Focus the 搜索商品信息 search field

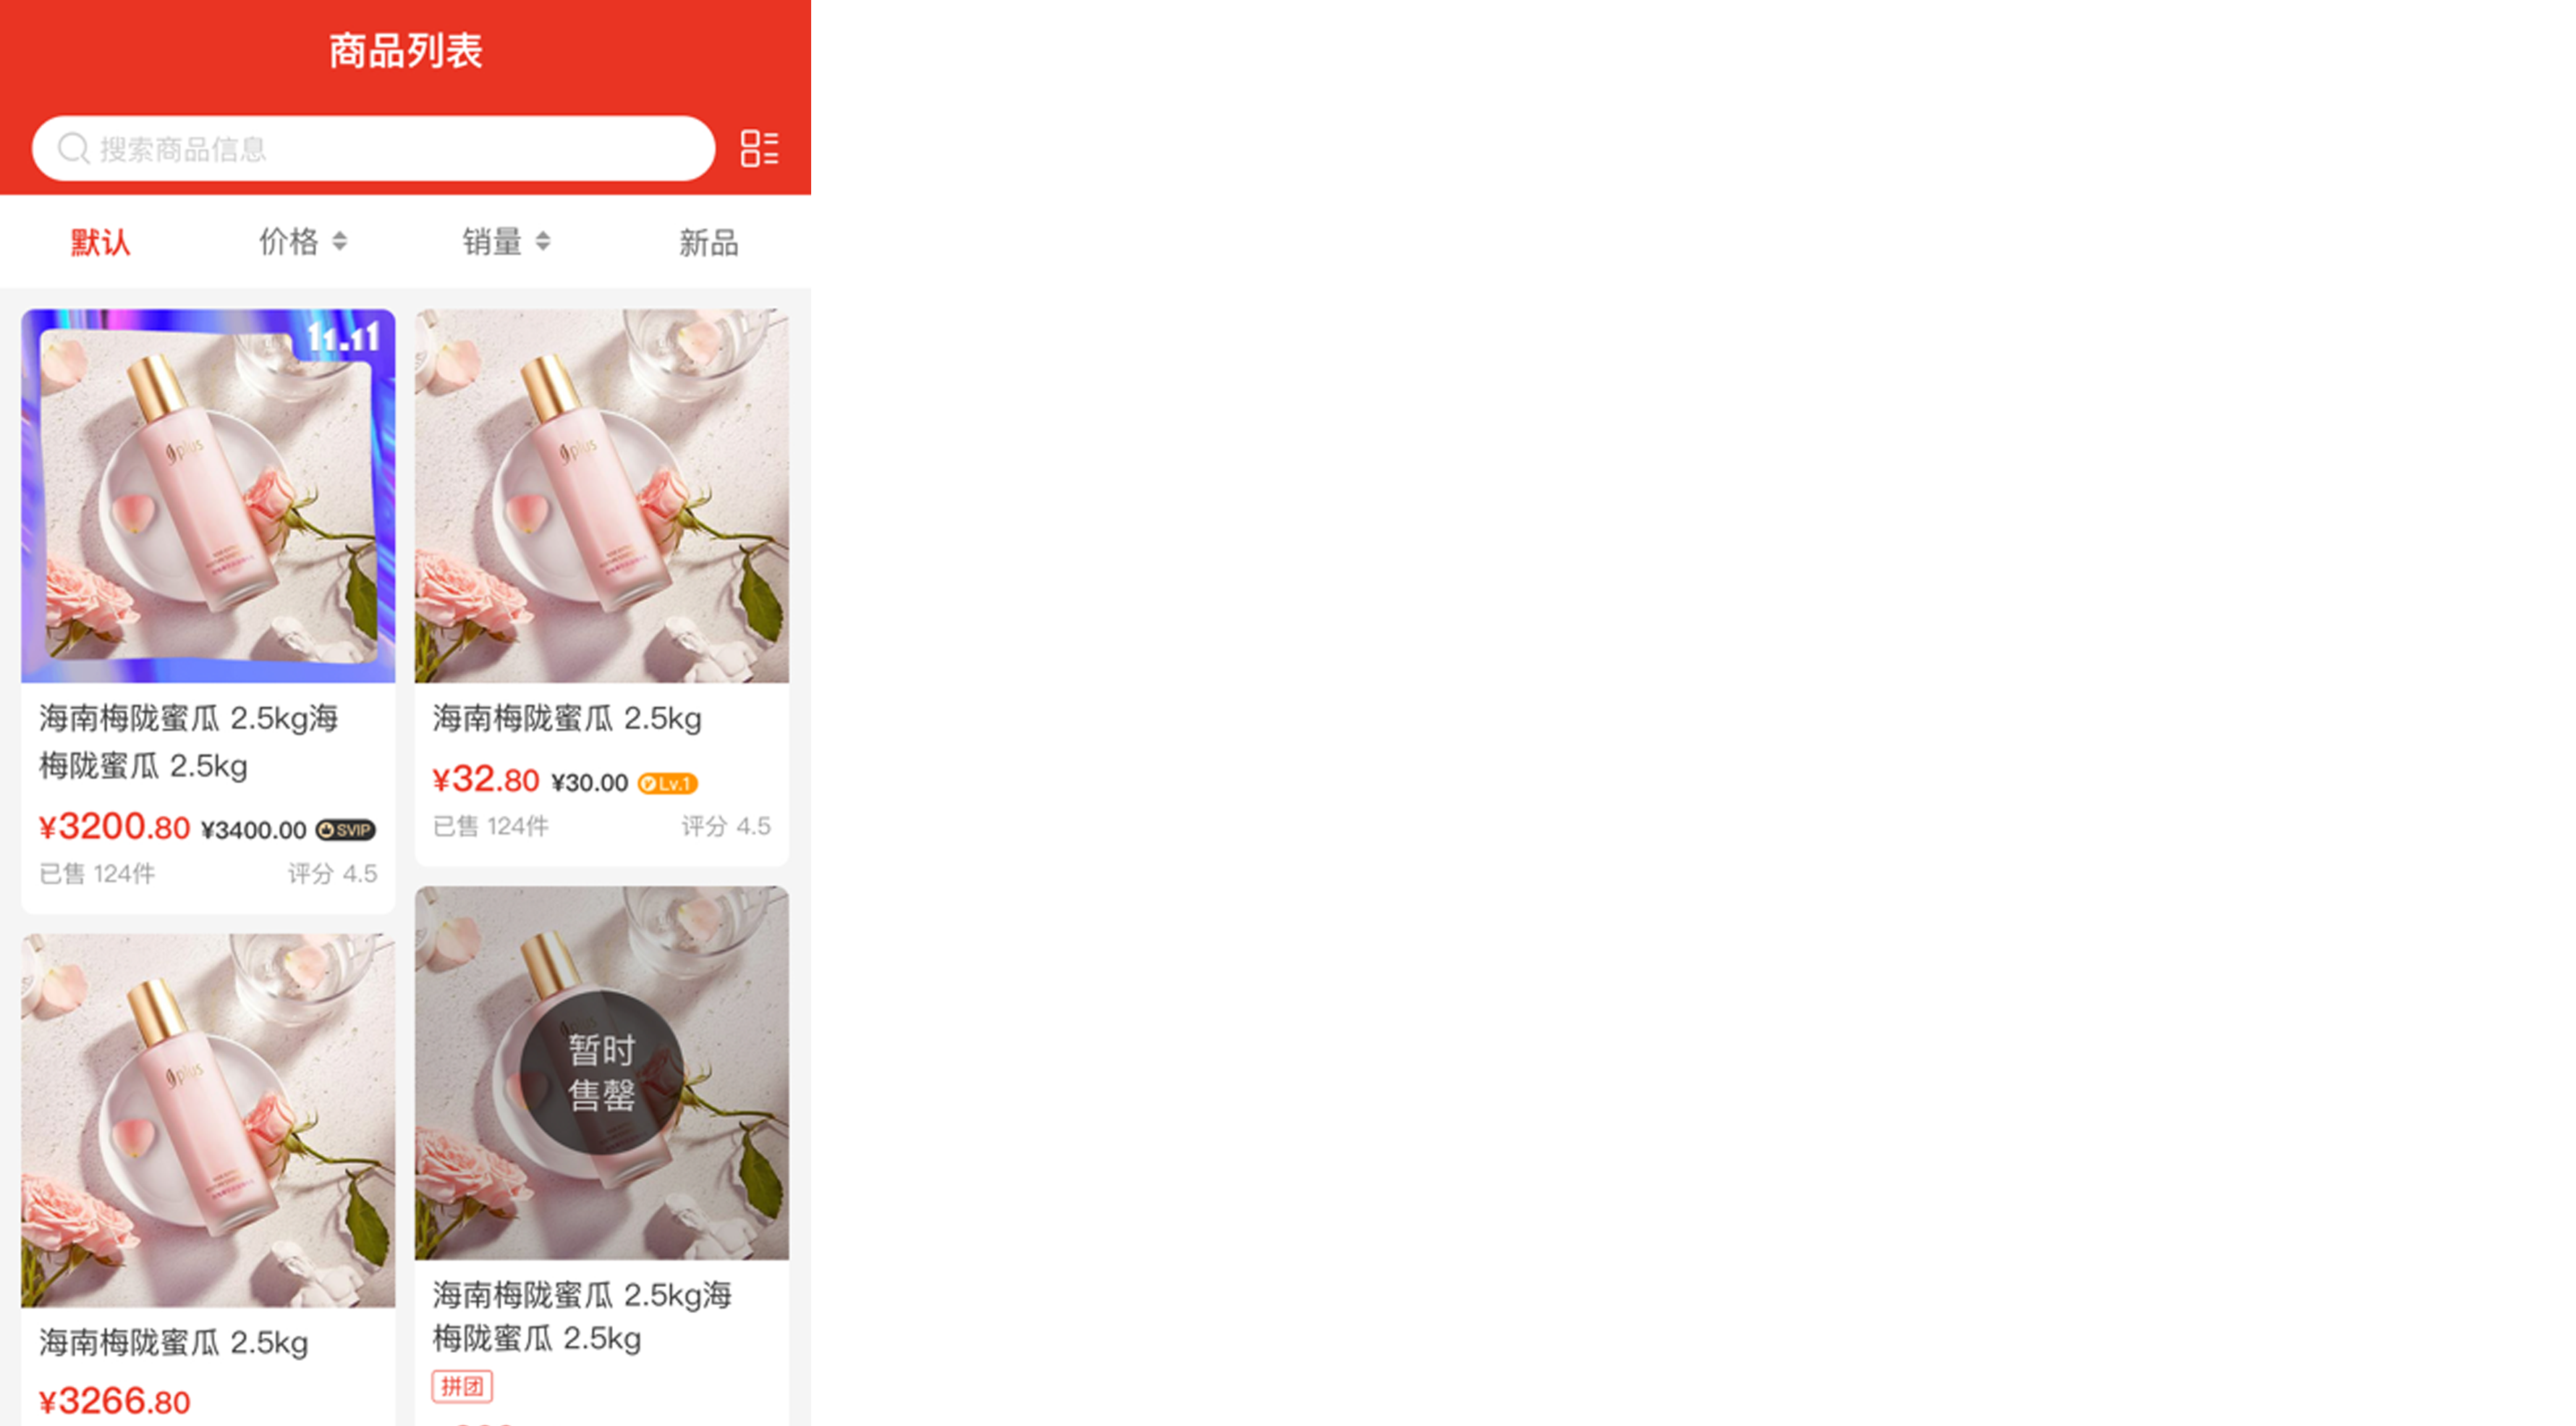click(373, 148)
